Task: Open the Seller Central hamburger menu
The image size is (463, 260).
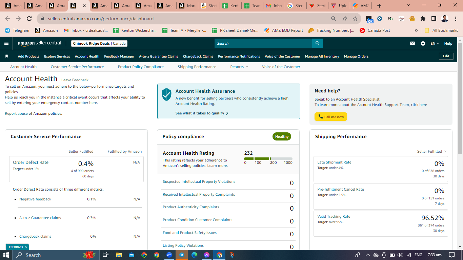Action: [6, 43]
